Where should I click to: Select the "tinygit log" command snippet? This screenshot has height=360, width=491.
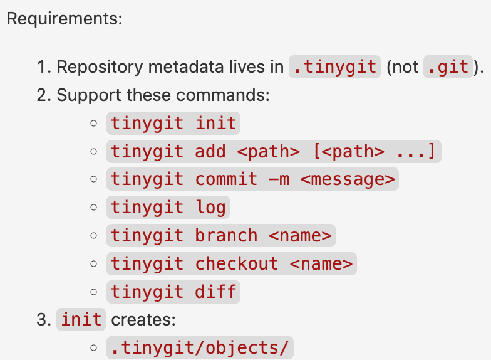168,208
